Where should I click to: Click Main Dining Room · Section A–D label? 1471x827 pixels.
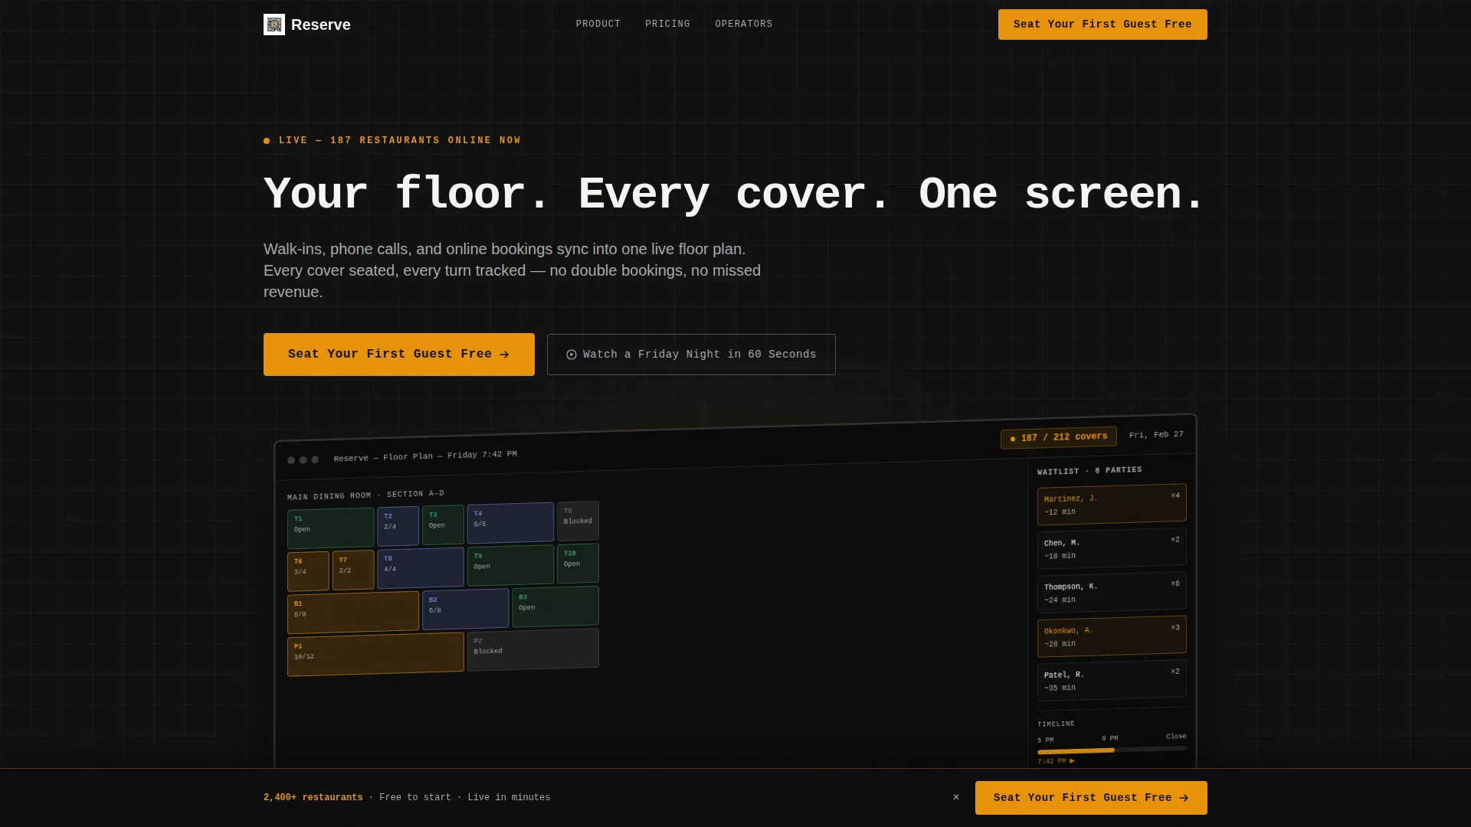coord(365,495)
